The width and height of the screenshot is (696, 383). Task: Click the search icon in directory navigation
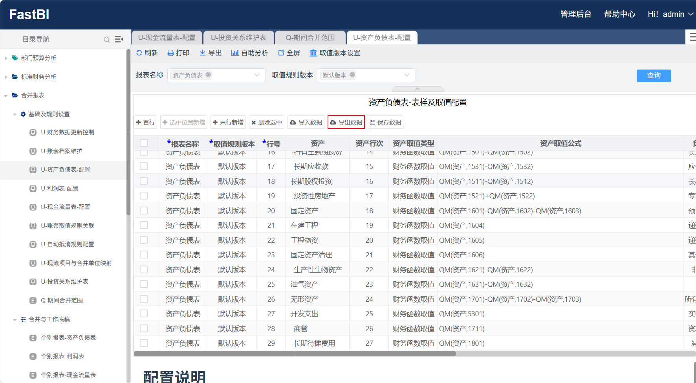click(106, 39)
